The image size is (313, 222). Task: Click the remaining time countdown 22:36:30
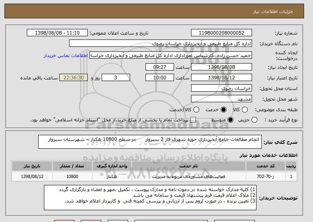74,78
